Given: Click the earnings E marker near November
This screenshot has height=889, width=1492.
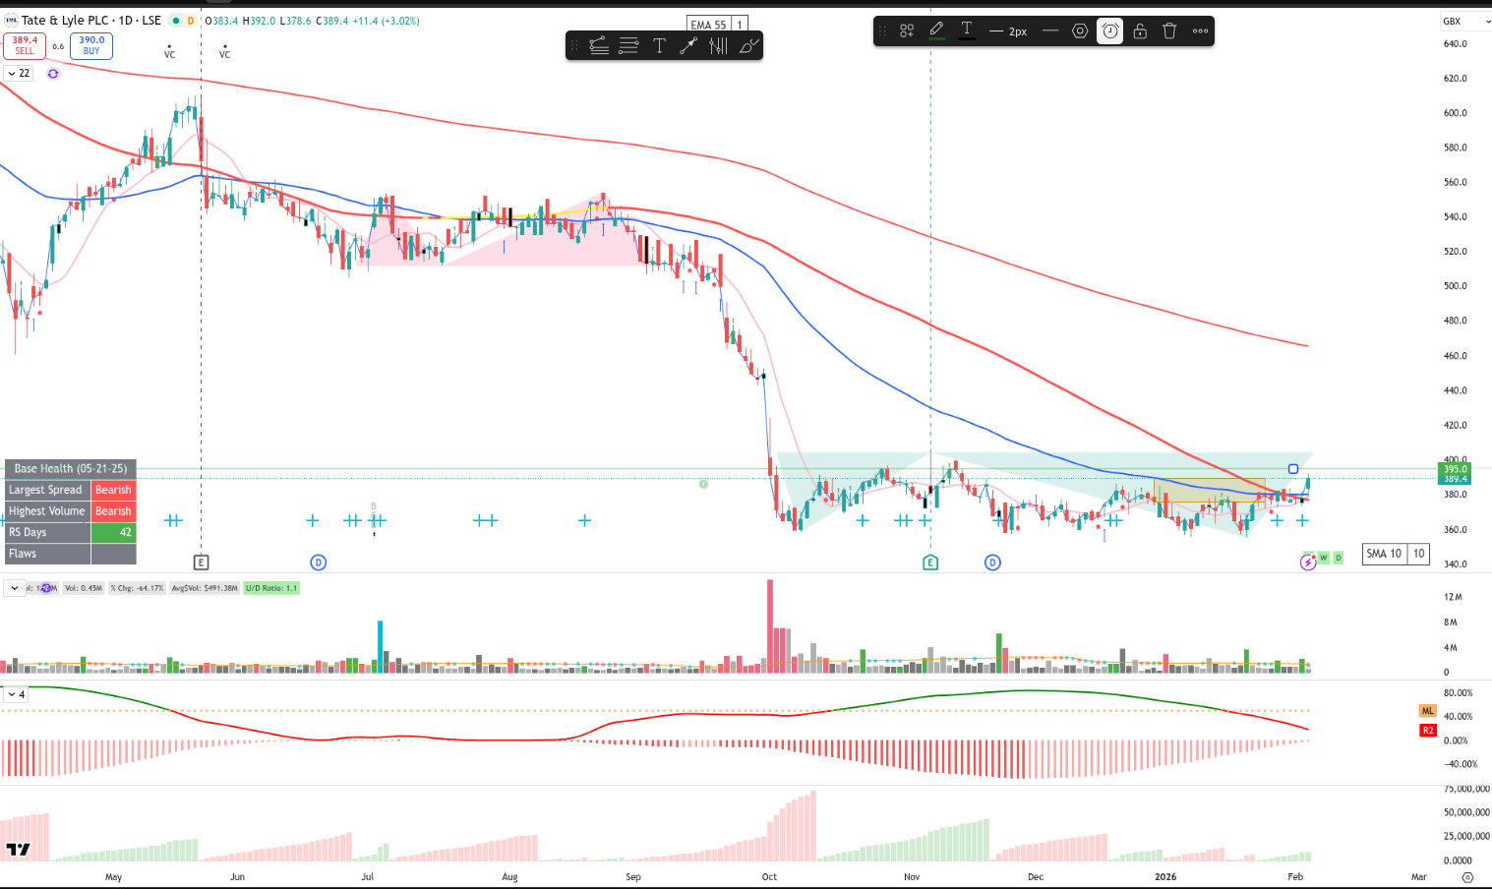Looking at the screenshot, I should point(930,563).
